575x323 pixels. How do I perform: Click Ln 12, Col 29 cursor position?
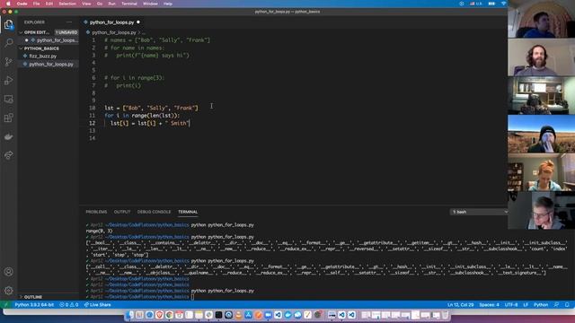(460, 305)
